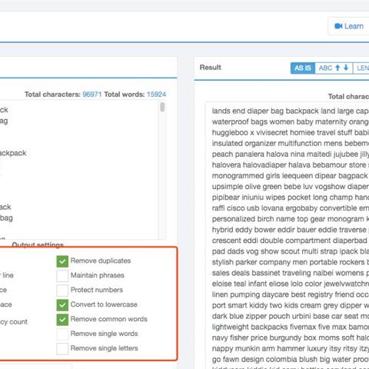Enable Remove single words checkbox
The width and height of the screenshot is (369, 369).
(62, 334)
